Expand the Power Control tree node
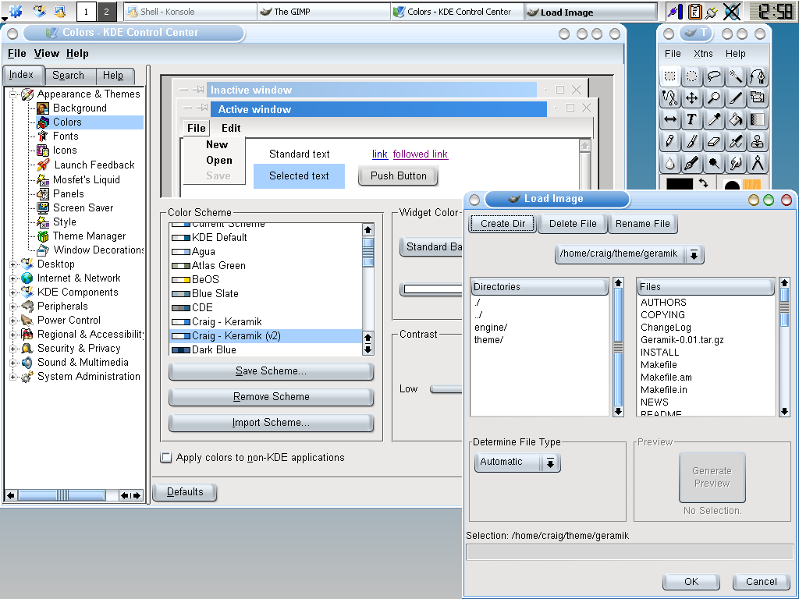Image resolution: width=799 pixels, height=599 pixels. (x=13, y=321)
